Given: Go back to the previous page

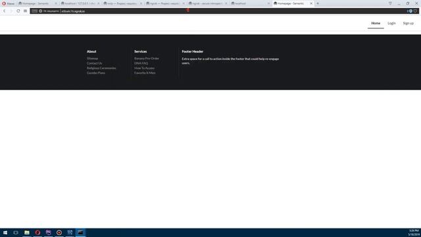Looking at the screenshot, I should point(5,11).
